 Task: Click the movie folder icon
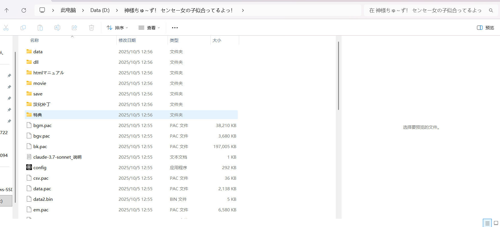[29, 83]
